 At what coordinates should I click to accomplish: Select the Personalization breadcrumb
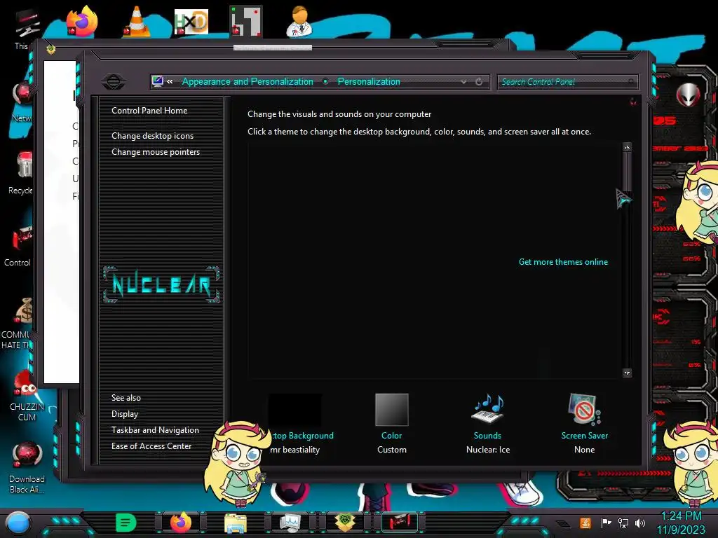pyautogui.click(x=369, y=81)
